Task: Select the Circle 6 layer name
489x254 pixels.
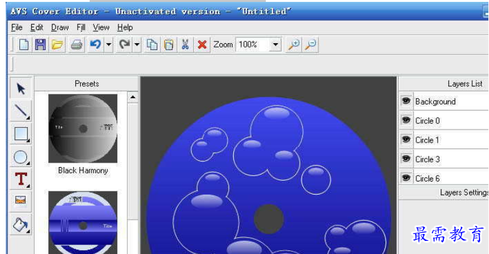Action: [x=428, y=179]
